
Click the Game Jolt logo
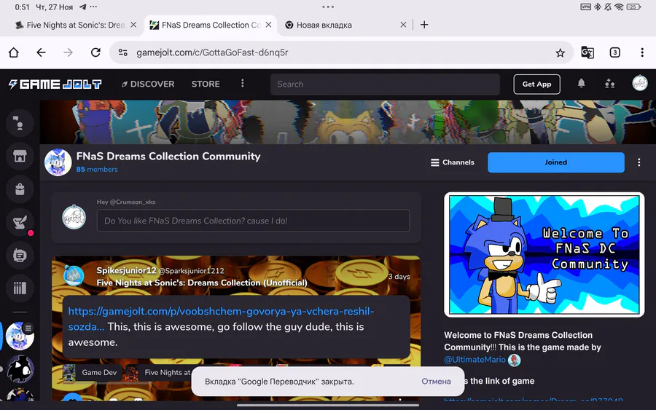(55, 84)
